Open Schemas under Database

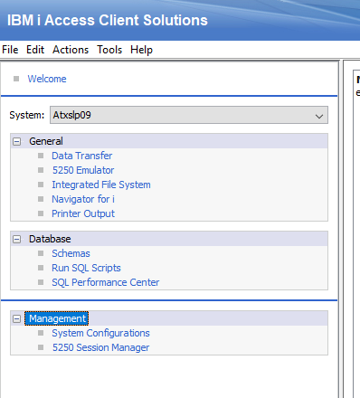[x=71, y=253]
